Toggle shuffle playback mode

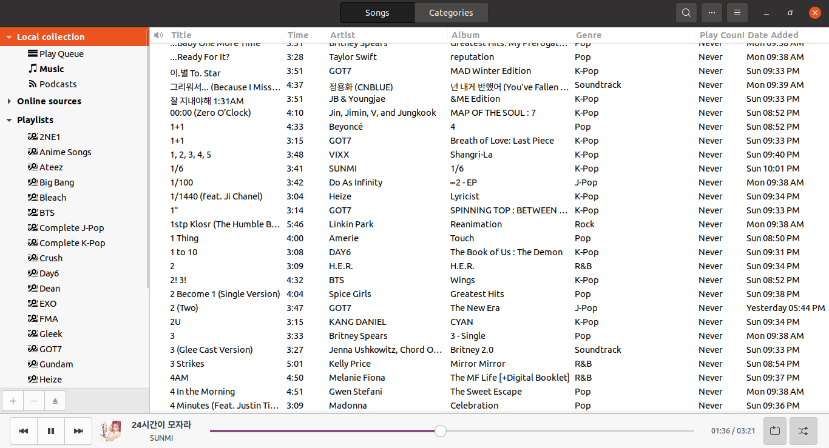coord(803,431)
